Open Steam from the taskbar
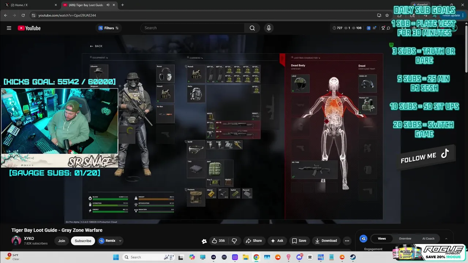The width and height of the screenshot is (468, 263). coord(353,257)
